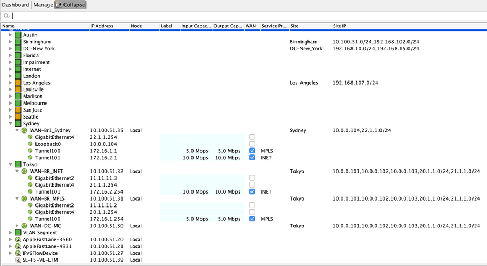Expand the Florida group

(x=11, y=55)
